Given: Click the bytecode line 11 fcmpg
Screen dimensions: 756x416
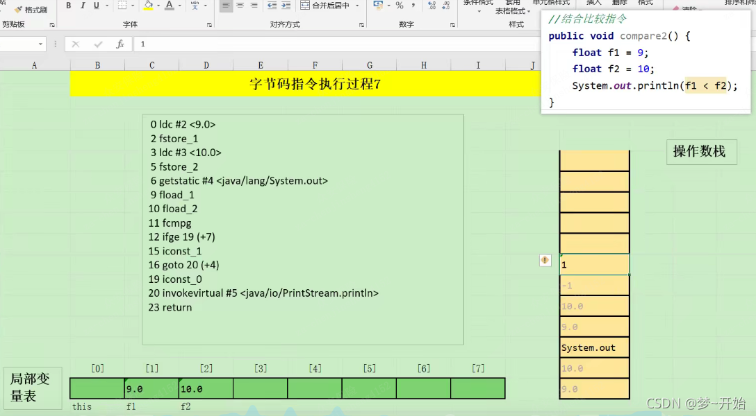Looking at the screenshot, I should (x=170, y=223).
